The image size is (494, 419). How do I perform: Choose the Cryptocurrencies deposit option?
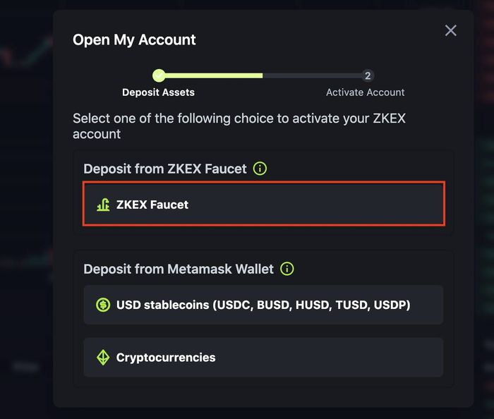(263, 358)
